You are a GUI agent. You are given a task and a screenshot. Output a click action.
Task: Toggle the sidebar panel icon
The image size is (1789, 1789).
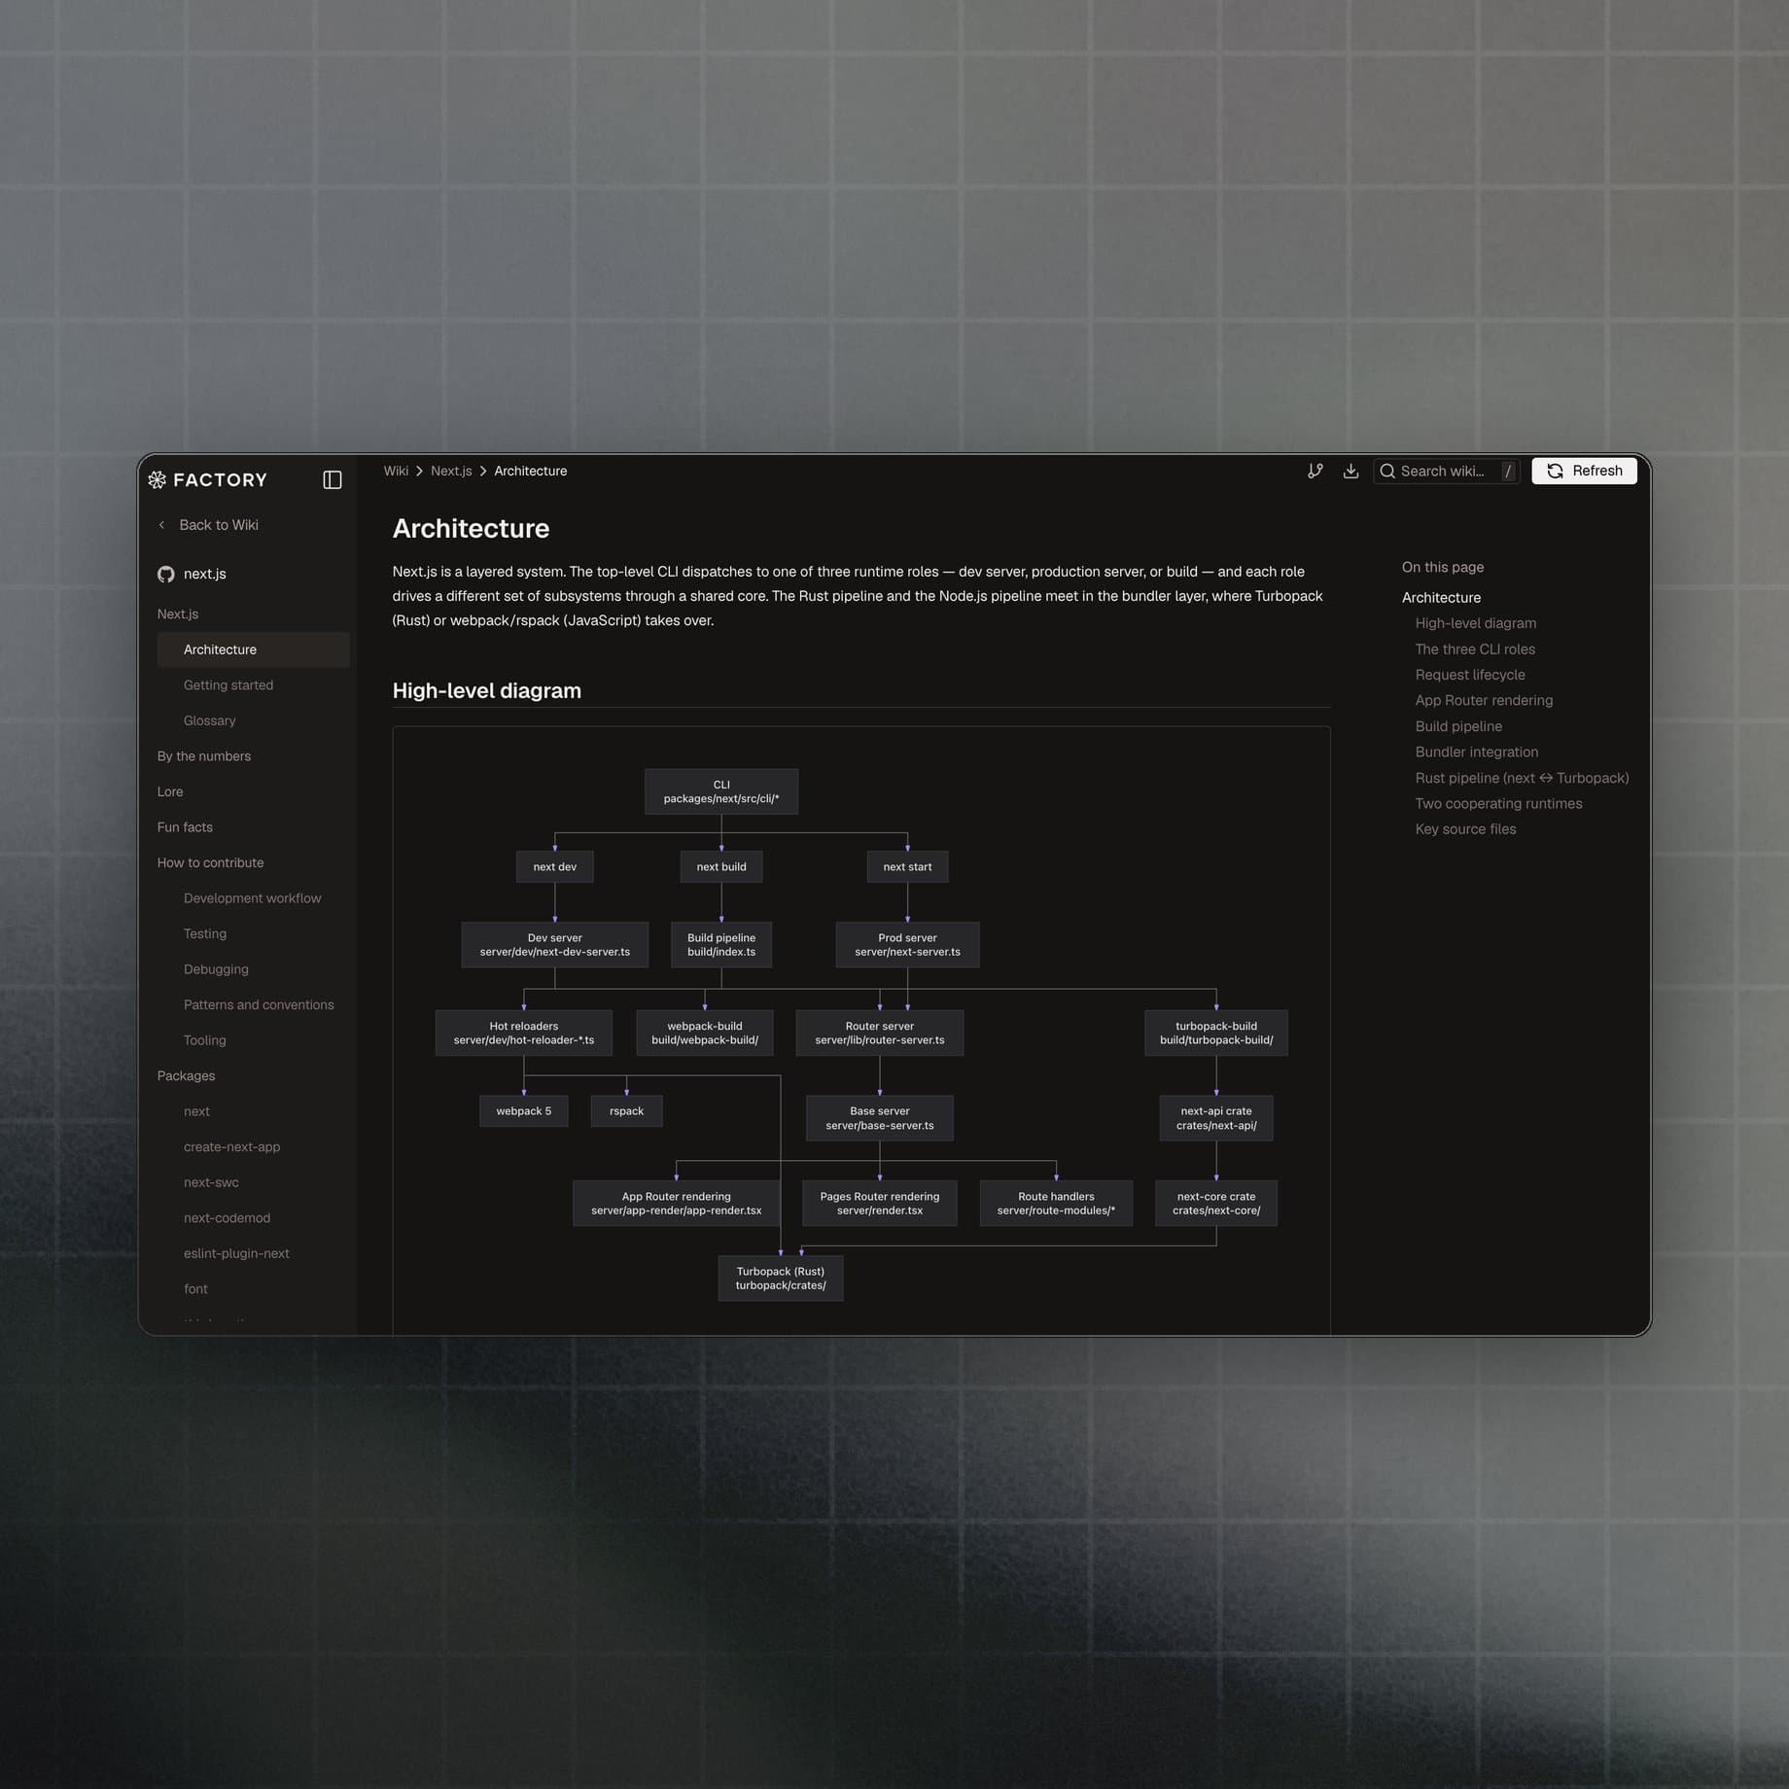[333, 479]
